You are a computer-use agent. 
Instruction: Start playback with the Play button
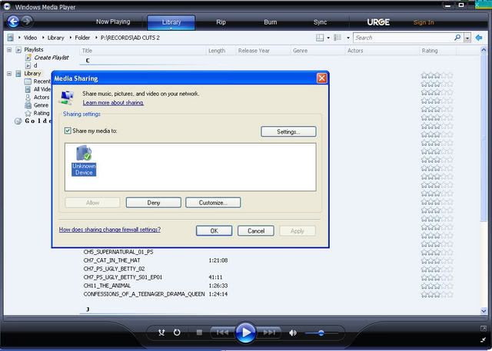(x=245, y=333)
